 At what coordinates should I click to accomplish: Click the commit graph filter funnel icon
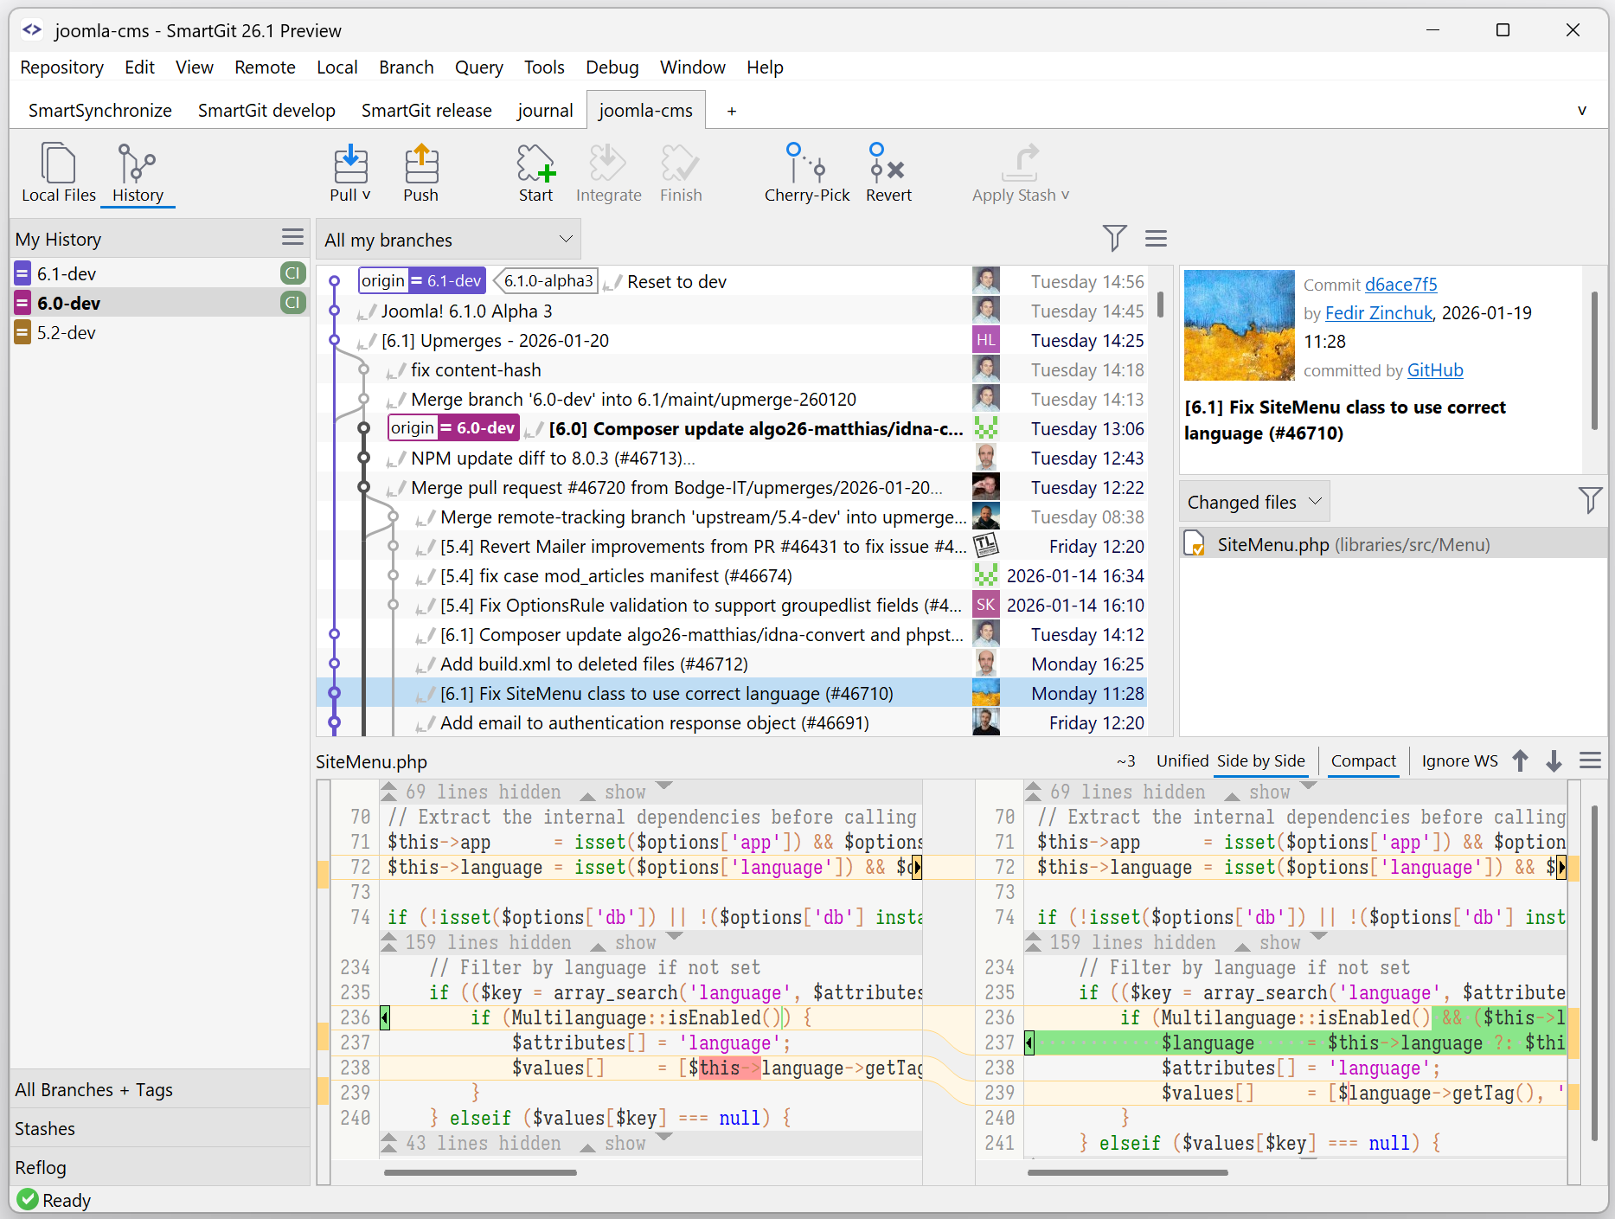coord(1114,238)
